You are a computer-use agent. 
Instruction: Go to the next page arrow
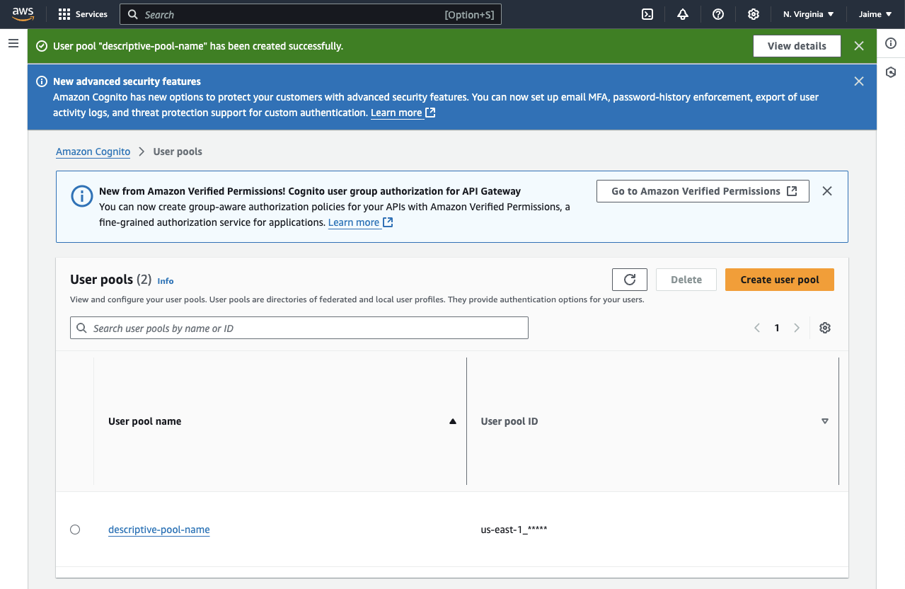tap(797, 328)
